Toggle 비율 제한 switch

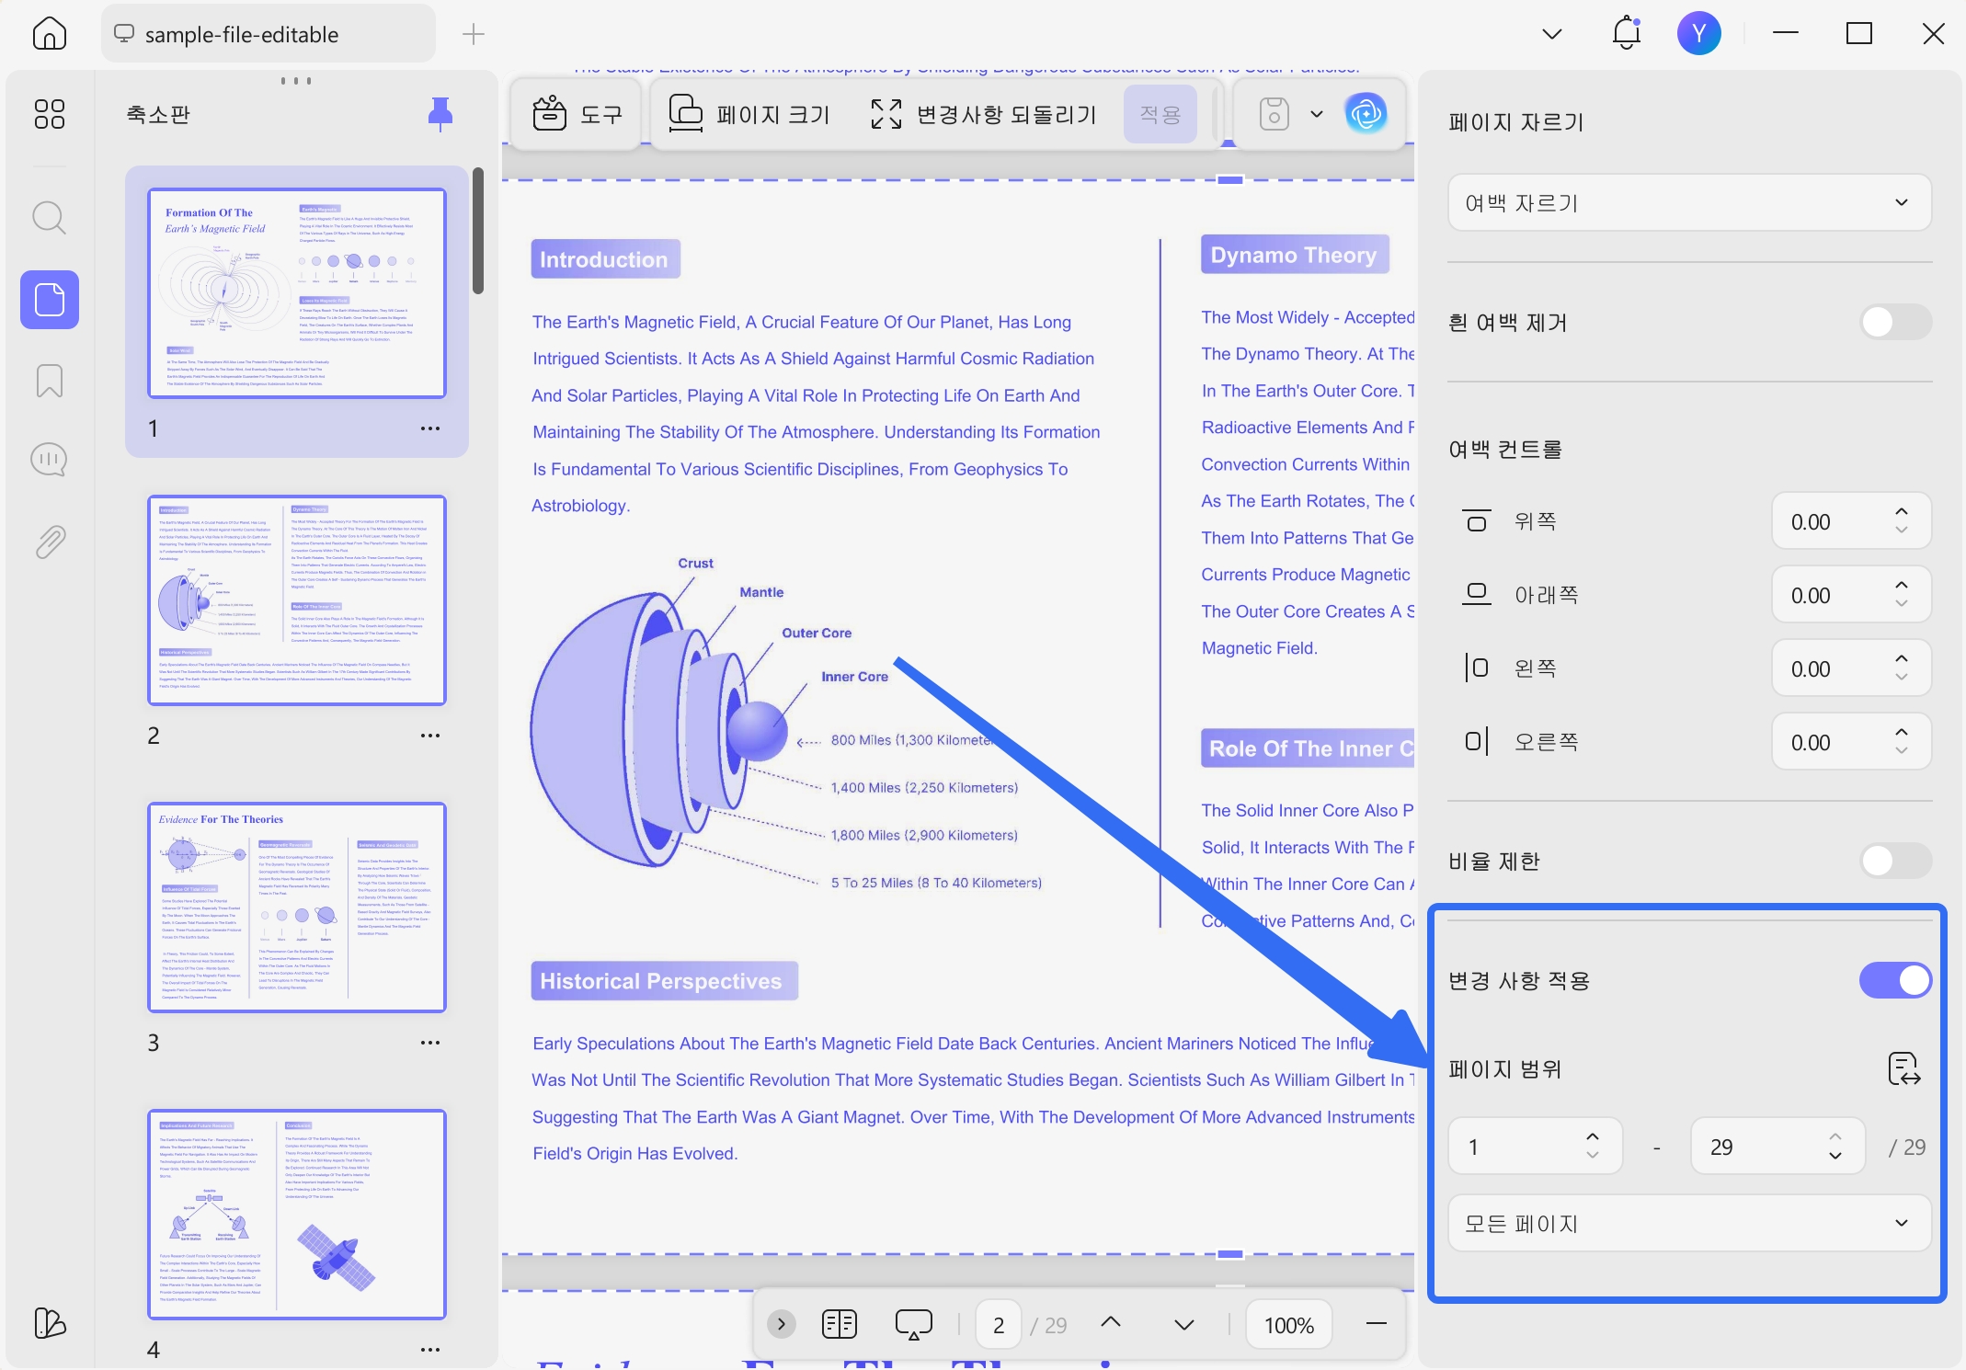tap(1895, 861)
